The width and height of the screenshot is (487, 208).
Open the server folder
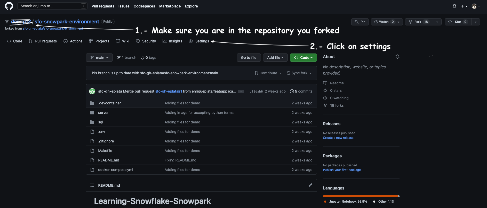click(103, 113)
